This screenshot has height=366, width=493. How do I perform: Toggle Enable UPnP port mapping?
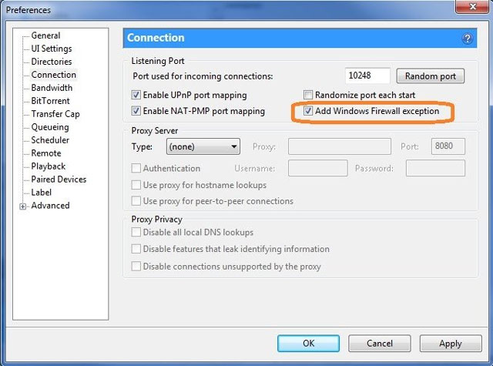point(136,95)
